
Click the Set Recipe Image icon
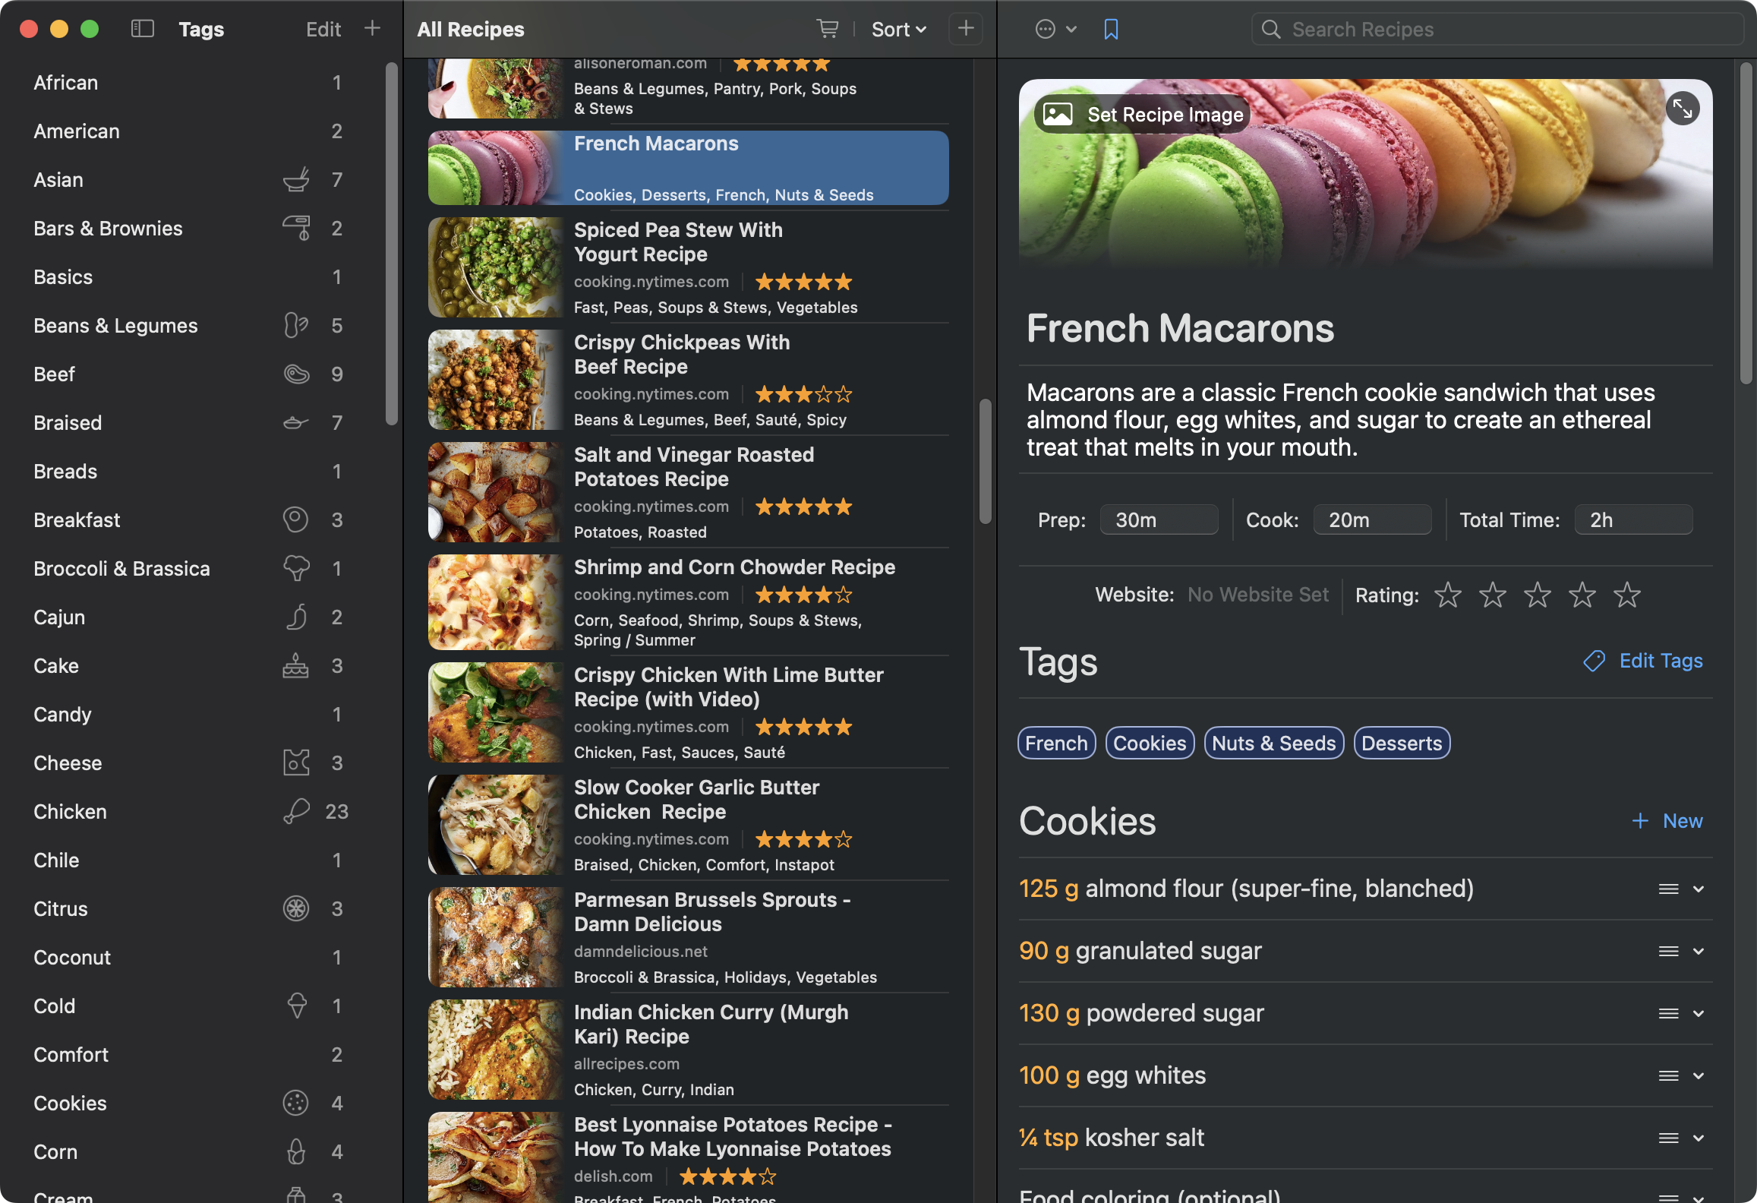[1059, 114]
